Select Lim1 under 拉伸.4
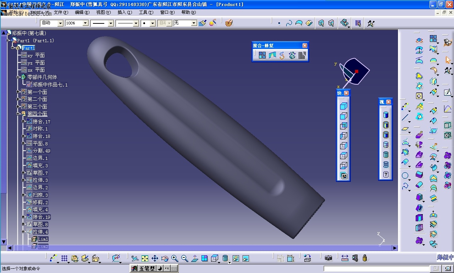The image size is (454, 273). [x=43, y=239]
